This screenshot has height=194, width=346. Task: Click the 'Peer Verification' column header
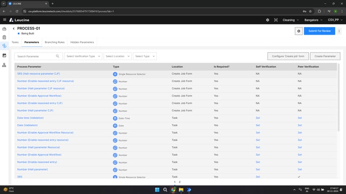308,67
